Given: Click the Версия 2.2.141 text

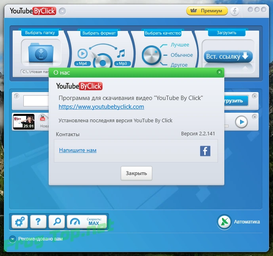Looking at the screenshot, I should (198, 134).
